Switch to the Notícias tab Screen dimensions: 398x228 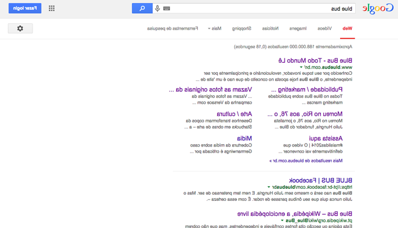tap(270, 28)
